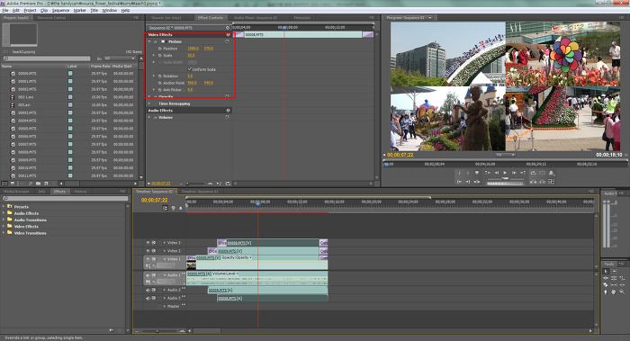Expand Video Effects folder in Effects panel

click(x=4, y=226)
